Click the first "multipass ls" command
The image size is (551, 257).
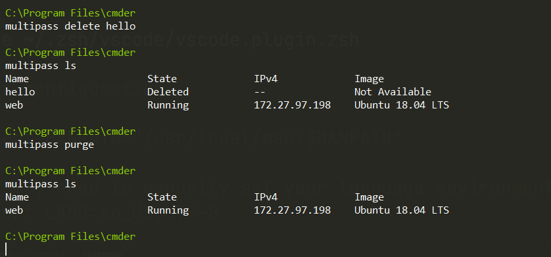coord(41,66)
